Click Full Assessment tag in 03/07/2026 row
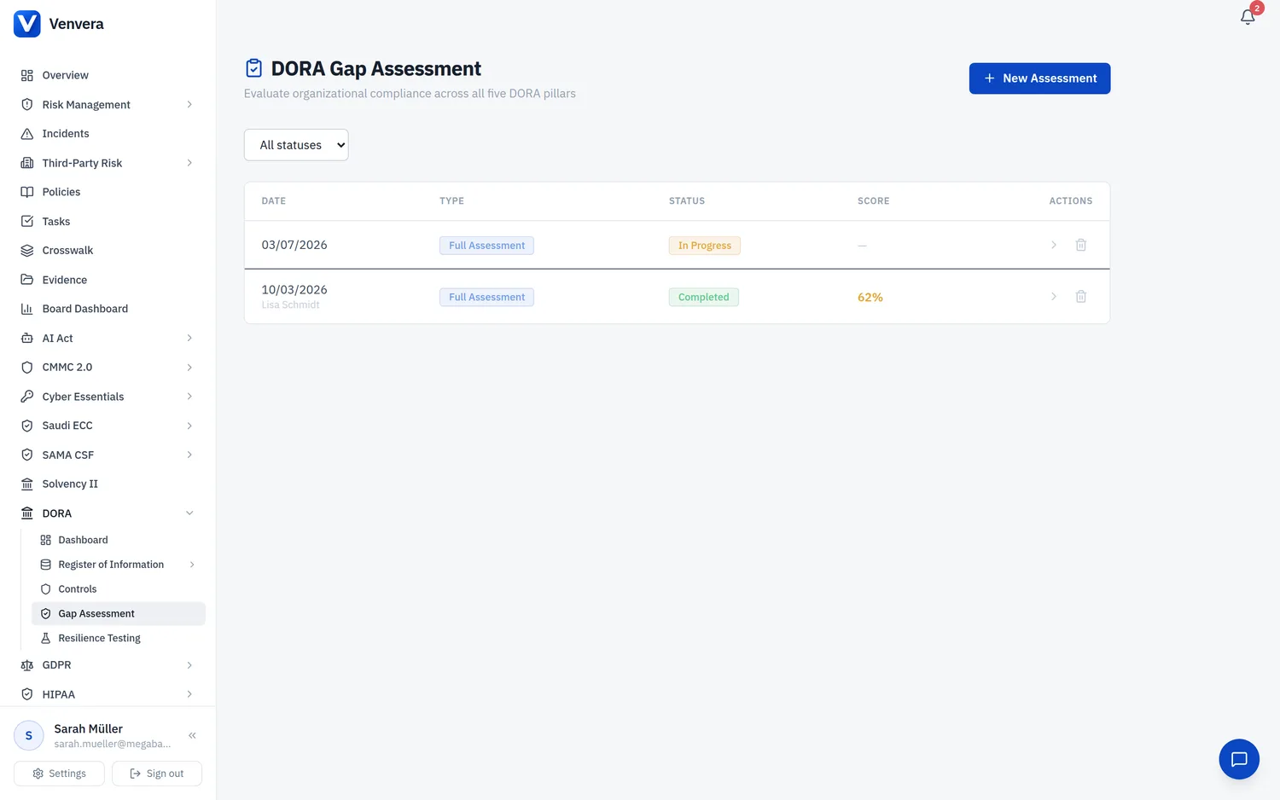This screenshot has height=800, width=1280. [486, 246]
